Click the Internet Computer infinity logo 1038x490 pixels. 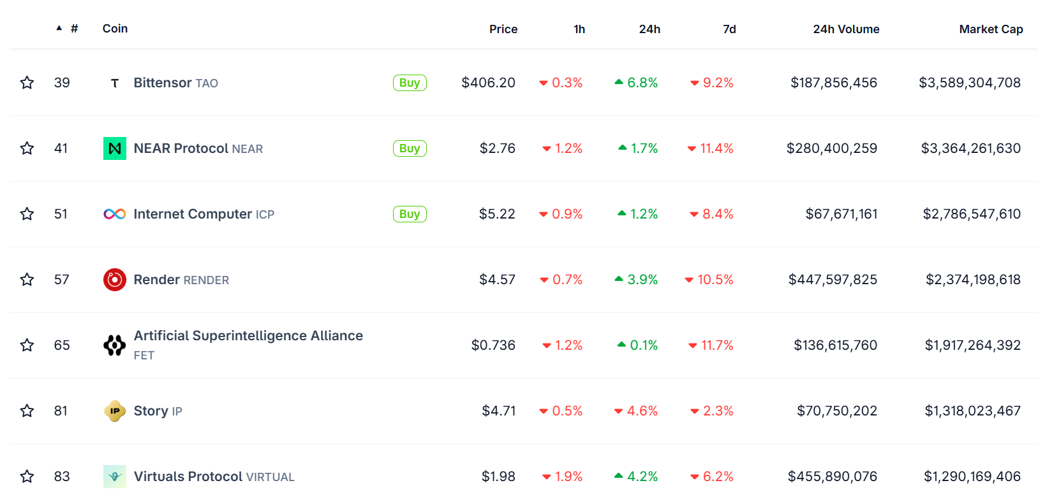[115, 214]
